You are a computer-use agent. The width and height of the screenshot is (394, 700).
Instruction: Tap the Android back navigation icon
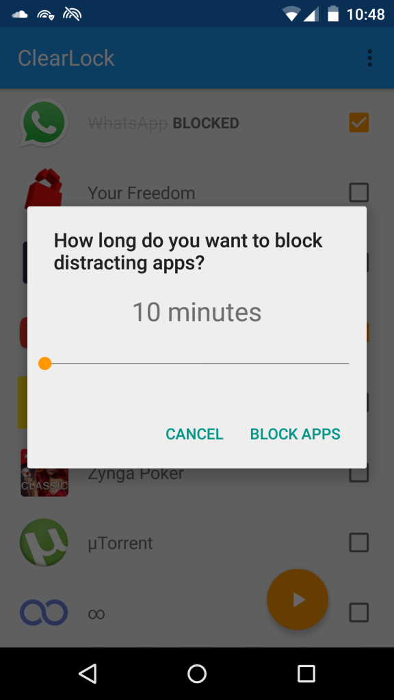coord(88,673)
